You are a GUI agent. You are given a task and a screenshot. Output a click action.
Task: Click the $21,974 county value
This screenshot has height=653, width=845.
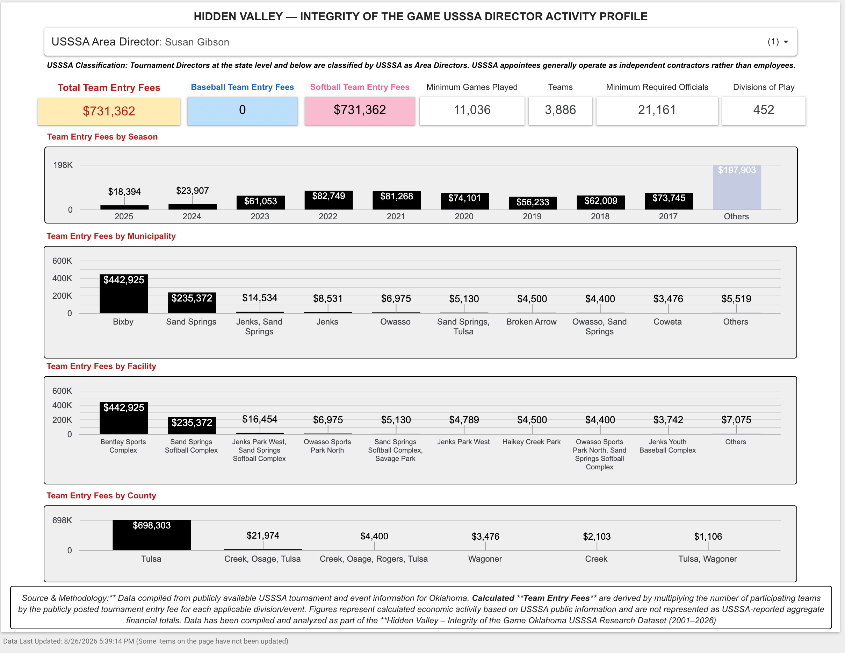(x=263, y=535)
